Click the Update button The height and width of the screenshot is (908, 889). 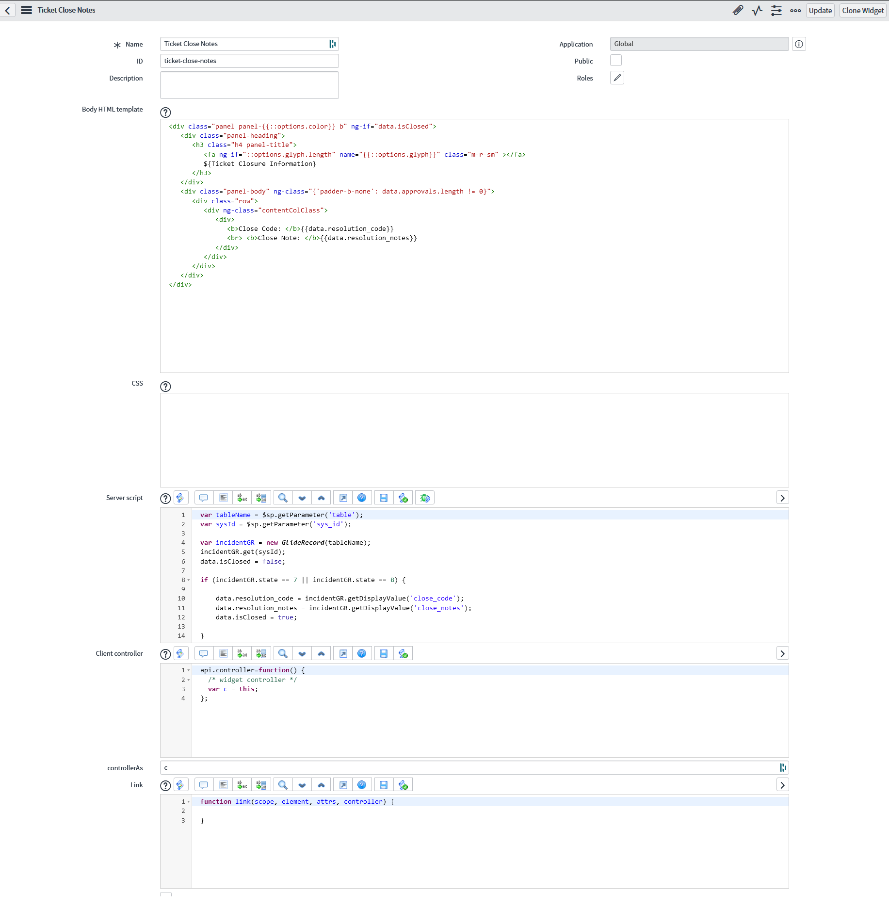coord(820,10)
